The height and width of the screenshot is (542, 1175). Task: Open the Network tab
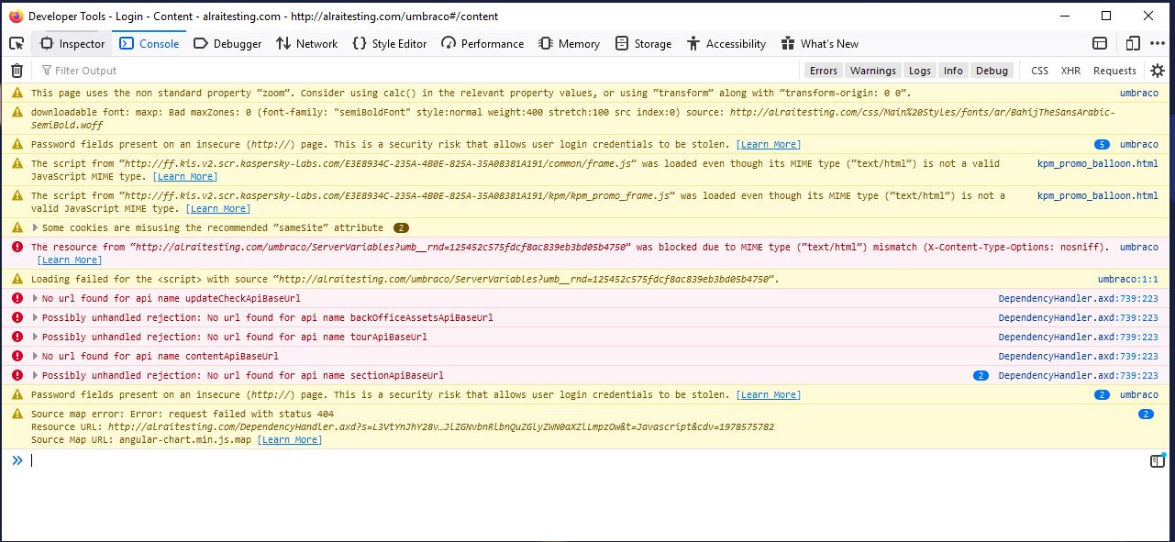pyautogui.click(x=306, y=43)
